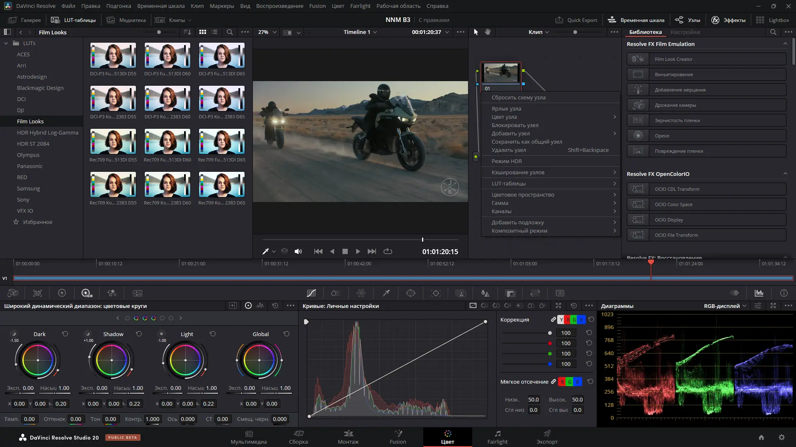The width and height of the screenshot is (796, 447).
Task: Open the viewer zoom 27% dropdown
Action: pos(267,32)
